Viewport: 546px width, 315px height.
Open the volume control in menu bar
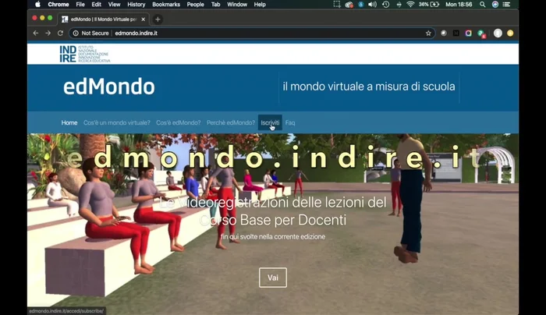pyautogui.click(x=372, y=5)
